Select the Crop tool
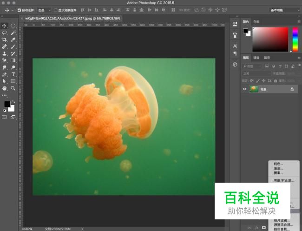The width and height of the screenshot is (302, 231). point(5,40)
